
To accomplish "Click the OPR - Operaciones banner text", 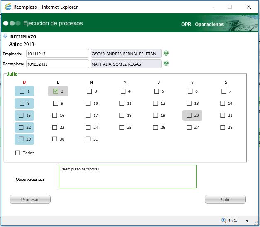I will [x=202, y=24].
